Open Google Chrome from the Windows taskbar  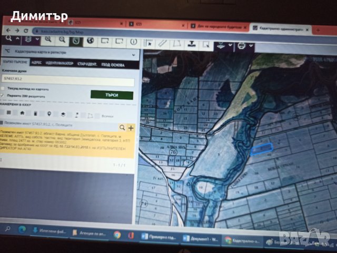click(x=117, y=235)
